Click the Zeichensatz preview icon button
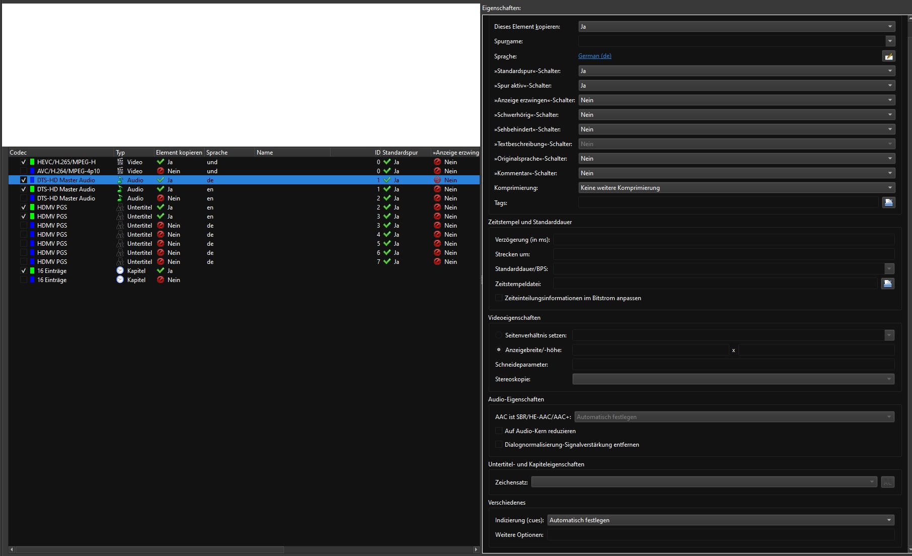Viewport: 912px width, 556px height. click(x=888, y=482)
